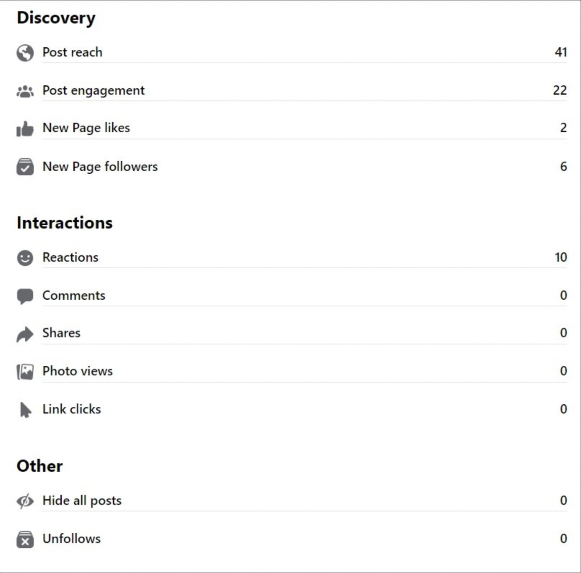581x573 pixels.
Task: Click the thumbs-up icon for New Page likes
Action: tap(25, 129)
